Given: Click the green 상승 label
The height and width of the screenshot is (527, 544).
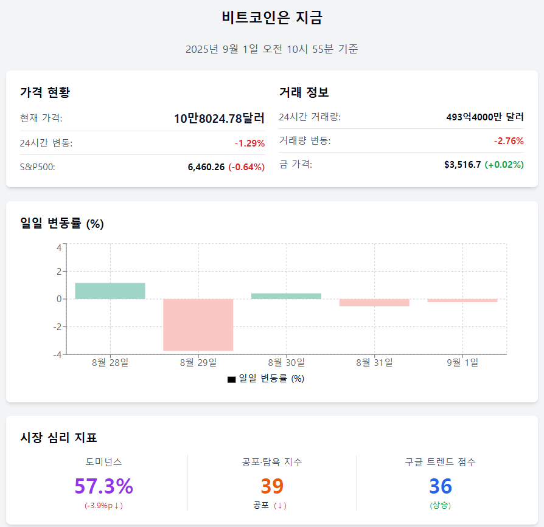Looking at the screenshot, I should 441,505.
